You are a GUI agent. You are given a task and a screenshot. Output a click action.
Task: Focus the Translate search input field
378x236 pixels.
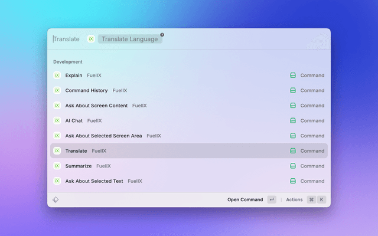pyautogui.click(x=67, y=39)
